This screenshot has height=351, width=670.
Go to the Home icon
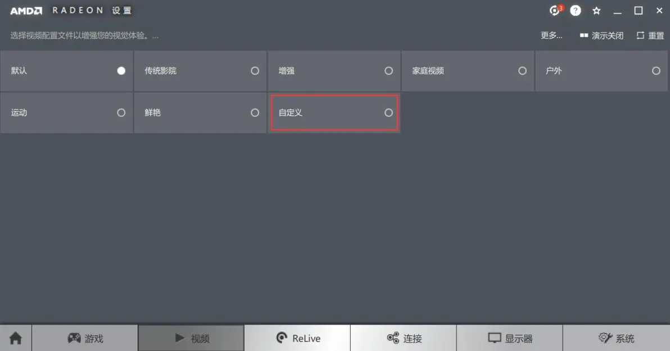point(16,338)
